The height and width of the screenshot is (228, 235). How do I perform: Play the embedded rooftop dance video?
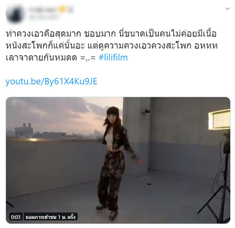pos(118,160)
